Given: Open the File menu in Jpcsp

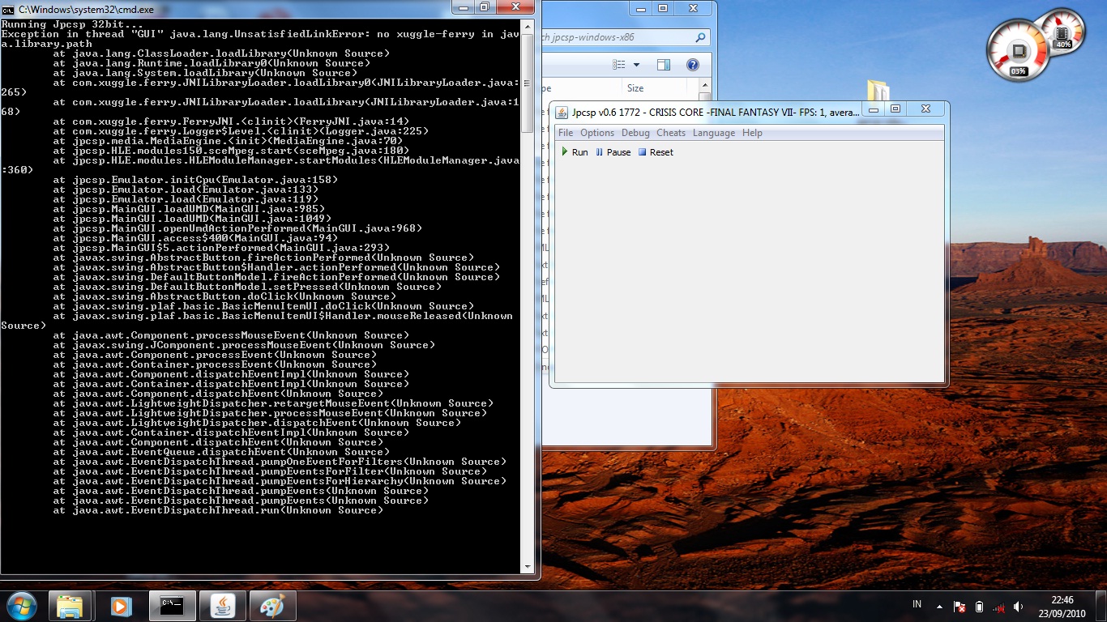Looking at the screenshot, I should 565,133.
